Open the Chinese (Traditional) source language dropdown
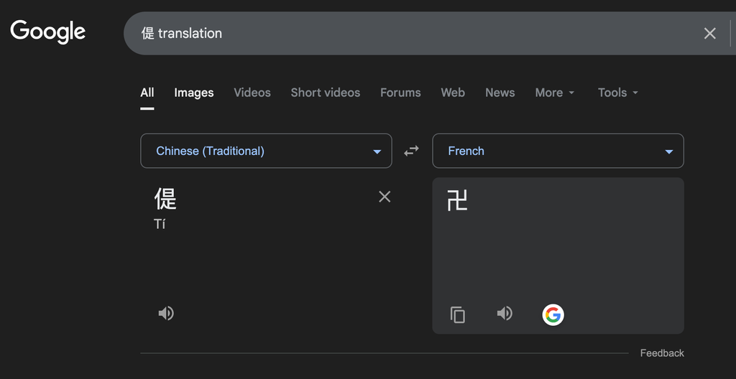The height and width of the screenshot is (379, 736). click(x=266, y=151)
